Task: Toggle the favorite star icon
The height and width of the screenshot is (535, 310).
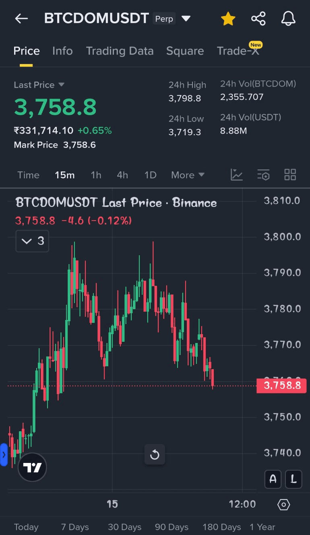Action: 228,19
